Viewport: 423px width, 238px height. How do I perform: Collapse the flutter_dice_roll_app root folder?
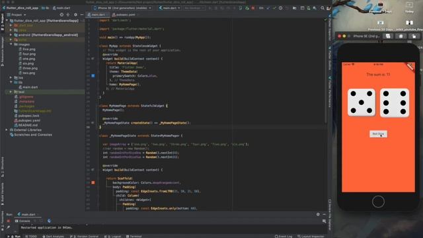tap(7, 20)
